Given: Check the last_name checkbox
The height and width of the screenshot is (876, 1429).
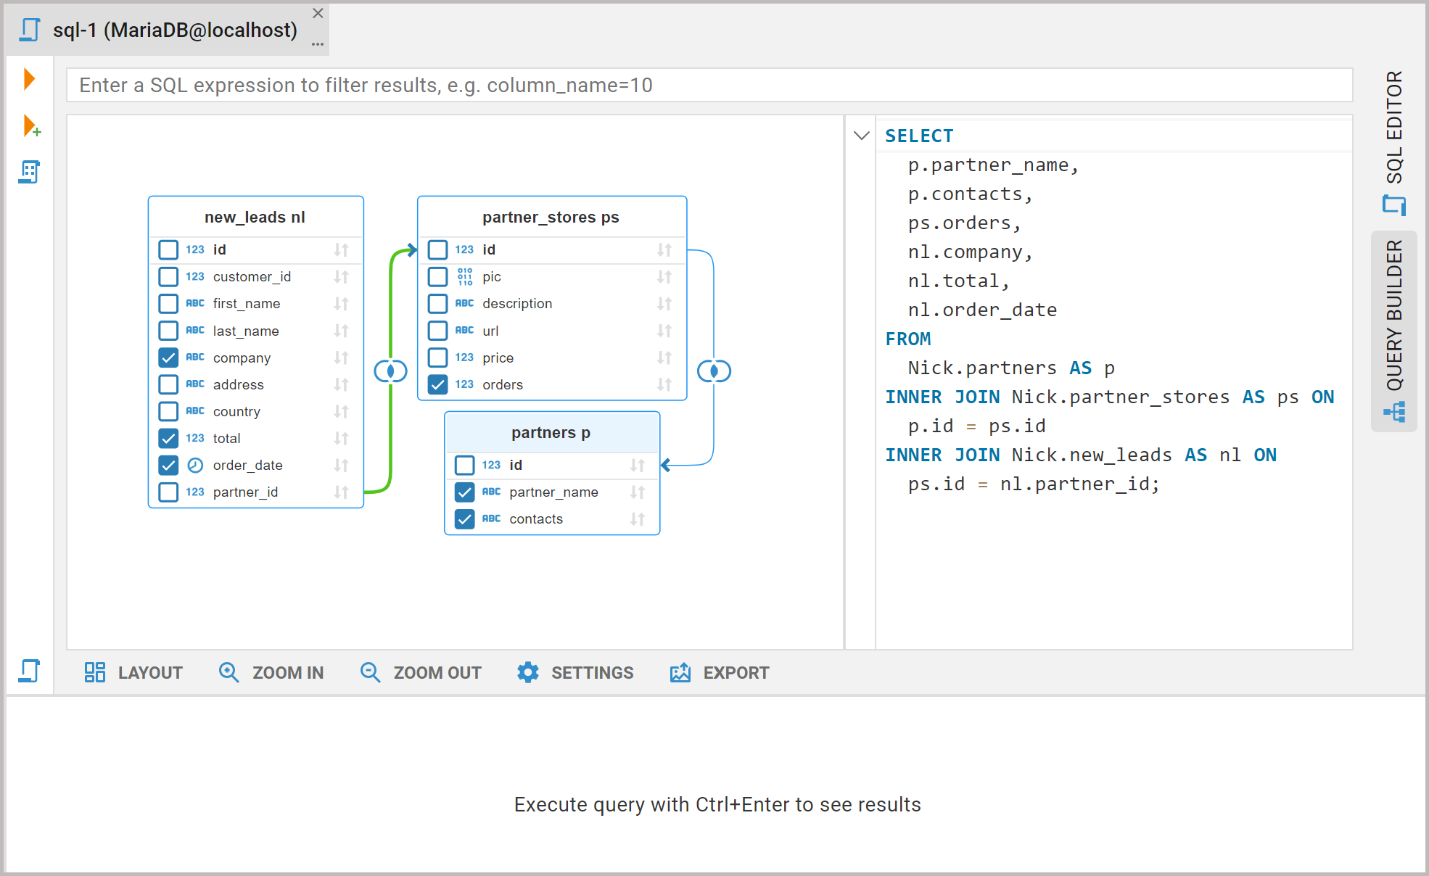Looking at the screenshot, I should point(168,331).
